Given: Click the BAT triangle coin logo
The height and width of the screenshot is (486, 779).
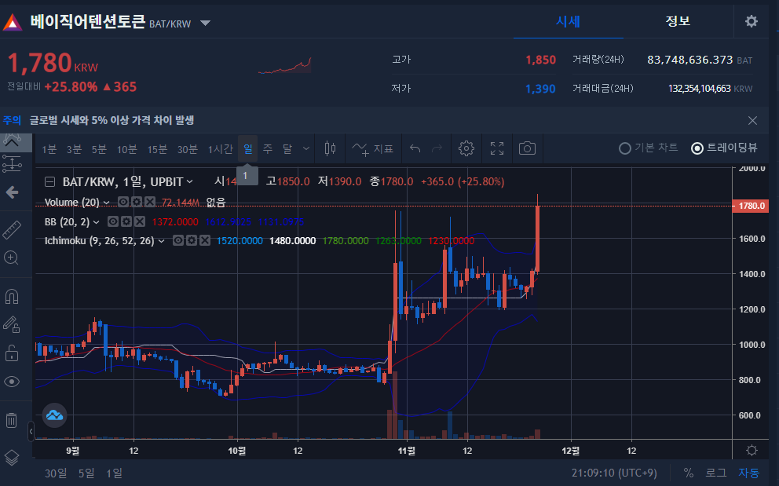Looking at the screenshot, I should (12, 22).
